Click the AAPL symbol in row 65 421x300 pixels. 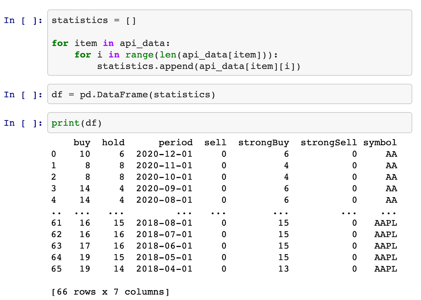coord(385,269)
